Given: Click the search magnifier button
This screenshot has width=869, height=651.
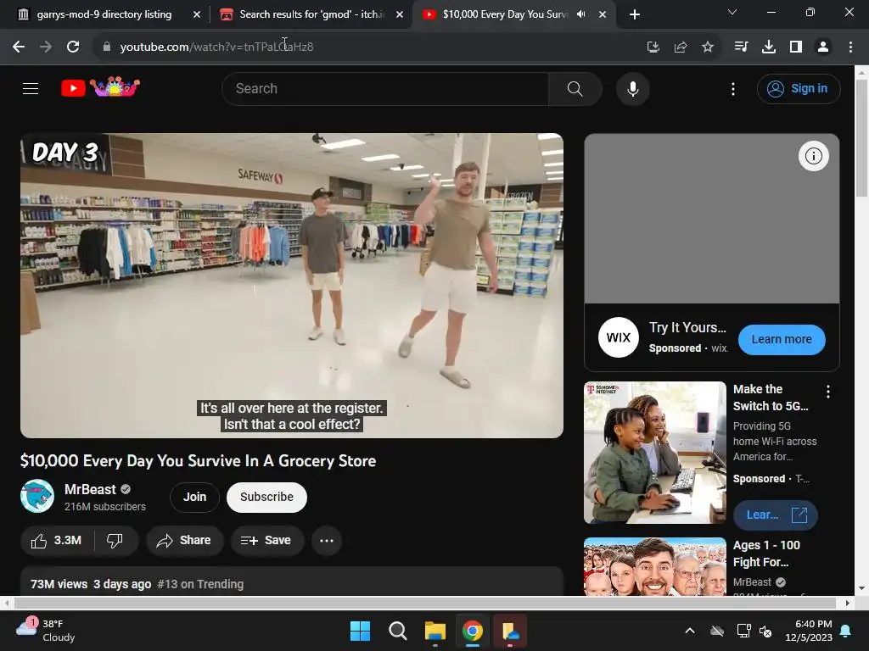Looking at the screenshot, I should [x=575, y=88].
